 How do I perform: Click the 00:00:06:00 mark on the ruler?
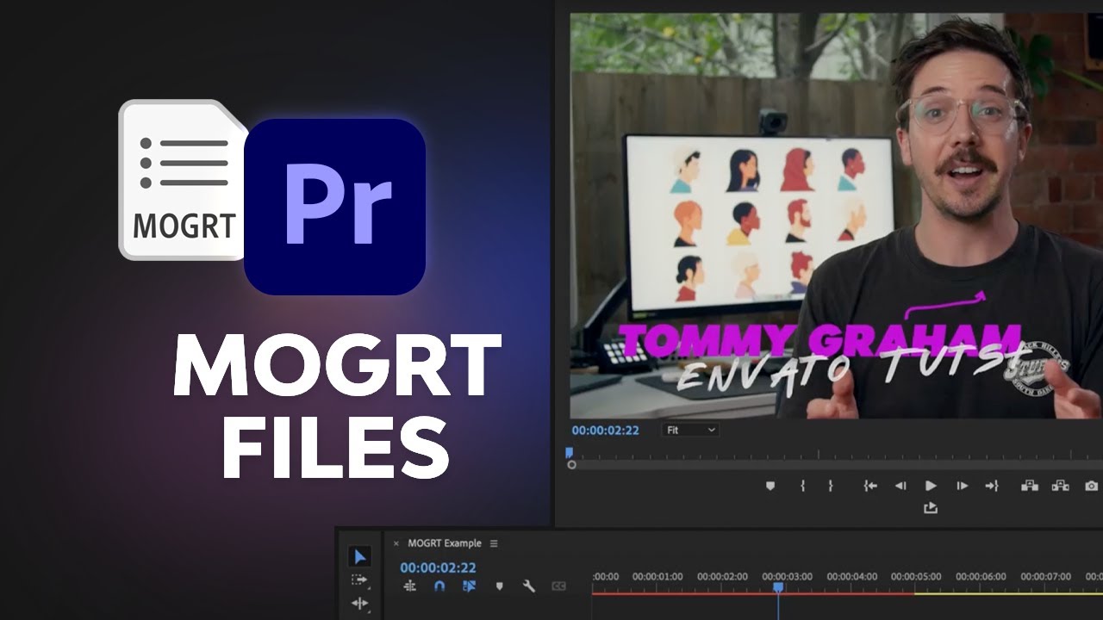(x=981, y=576)
